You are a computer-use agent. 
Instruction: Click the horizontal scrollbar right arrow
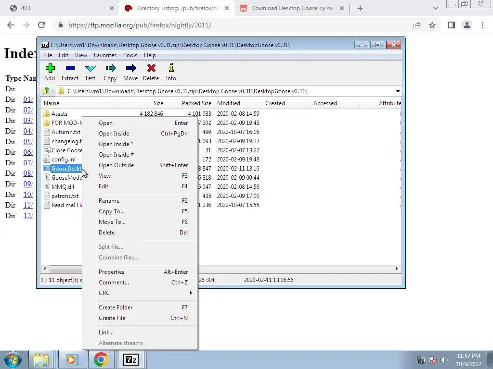coord(397,269)
